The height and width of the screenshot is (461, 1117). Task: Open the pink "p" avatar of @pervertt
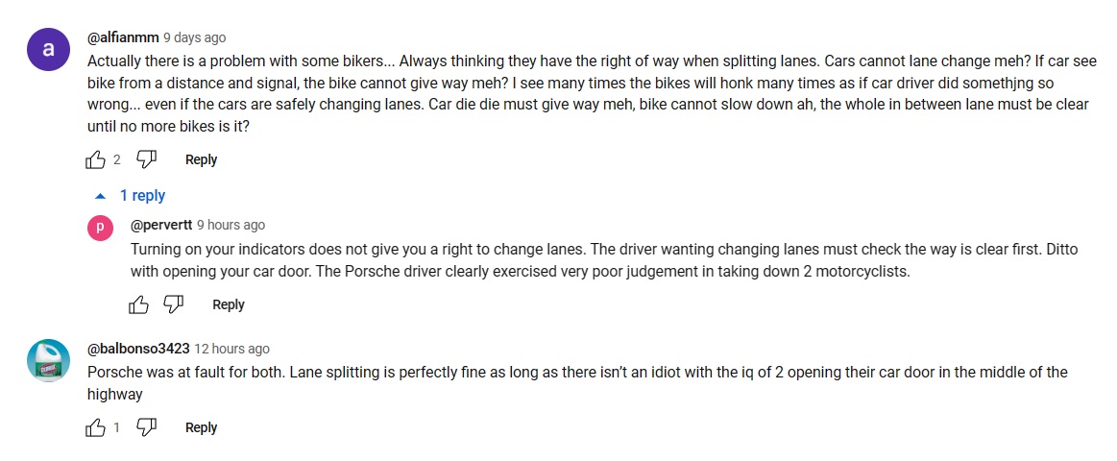[x=101, y=229]
